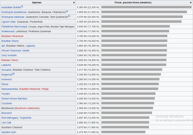The image size is (193, 135).
Task: Open Kingwood link
Action: tap(7, 75)
